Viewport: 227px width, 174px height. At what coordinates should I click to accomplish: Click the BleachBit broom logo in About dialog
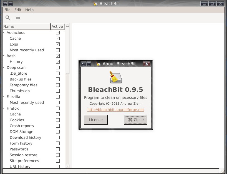click(115, 77)
